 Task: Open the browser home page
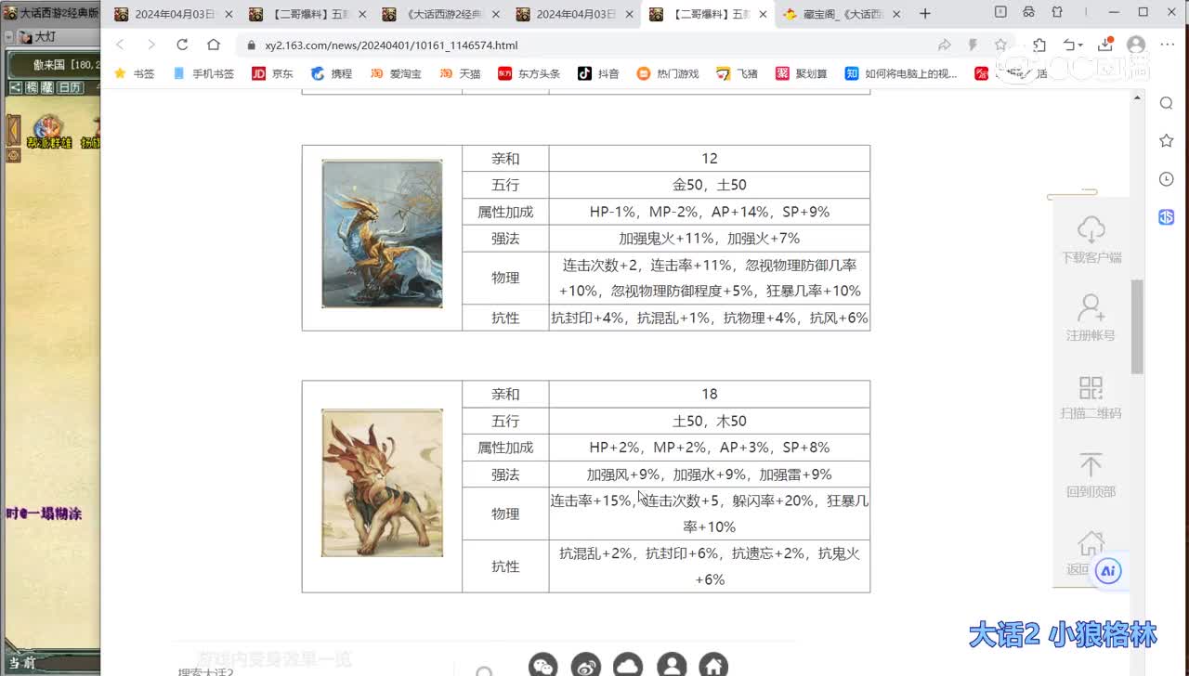point(214,45)
